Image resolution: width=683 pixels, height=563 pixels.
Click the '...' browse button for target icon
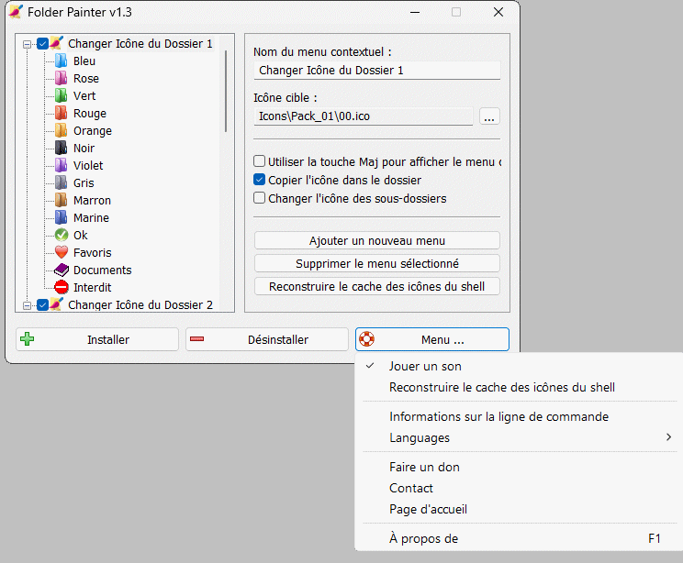[489, 116]
